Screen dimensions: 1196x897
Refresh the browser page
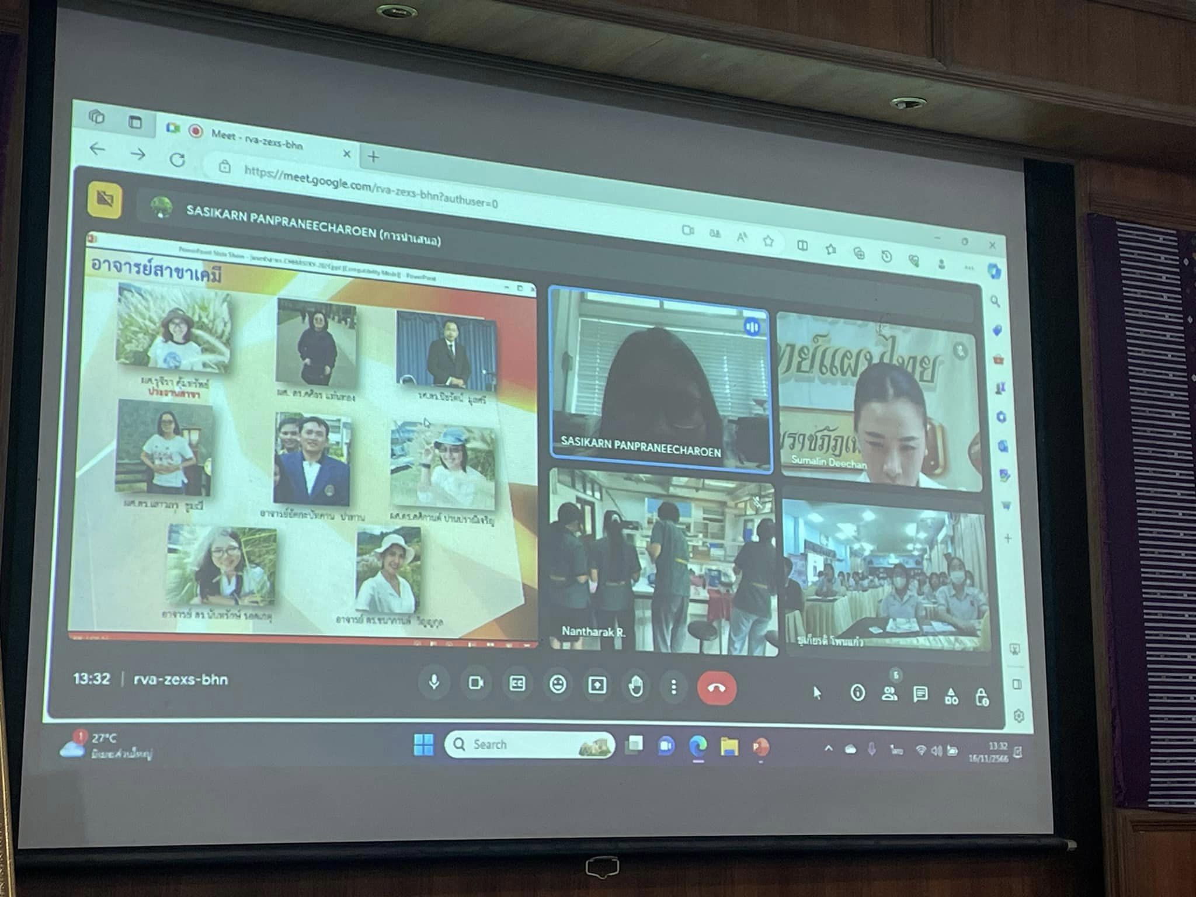(x=178, y=159)
